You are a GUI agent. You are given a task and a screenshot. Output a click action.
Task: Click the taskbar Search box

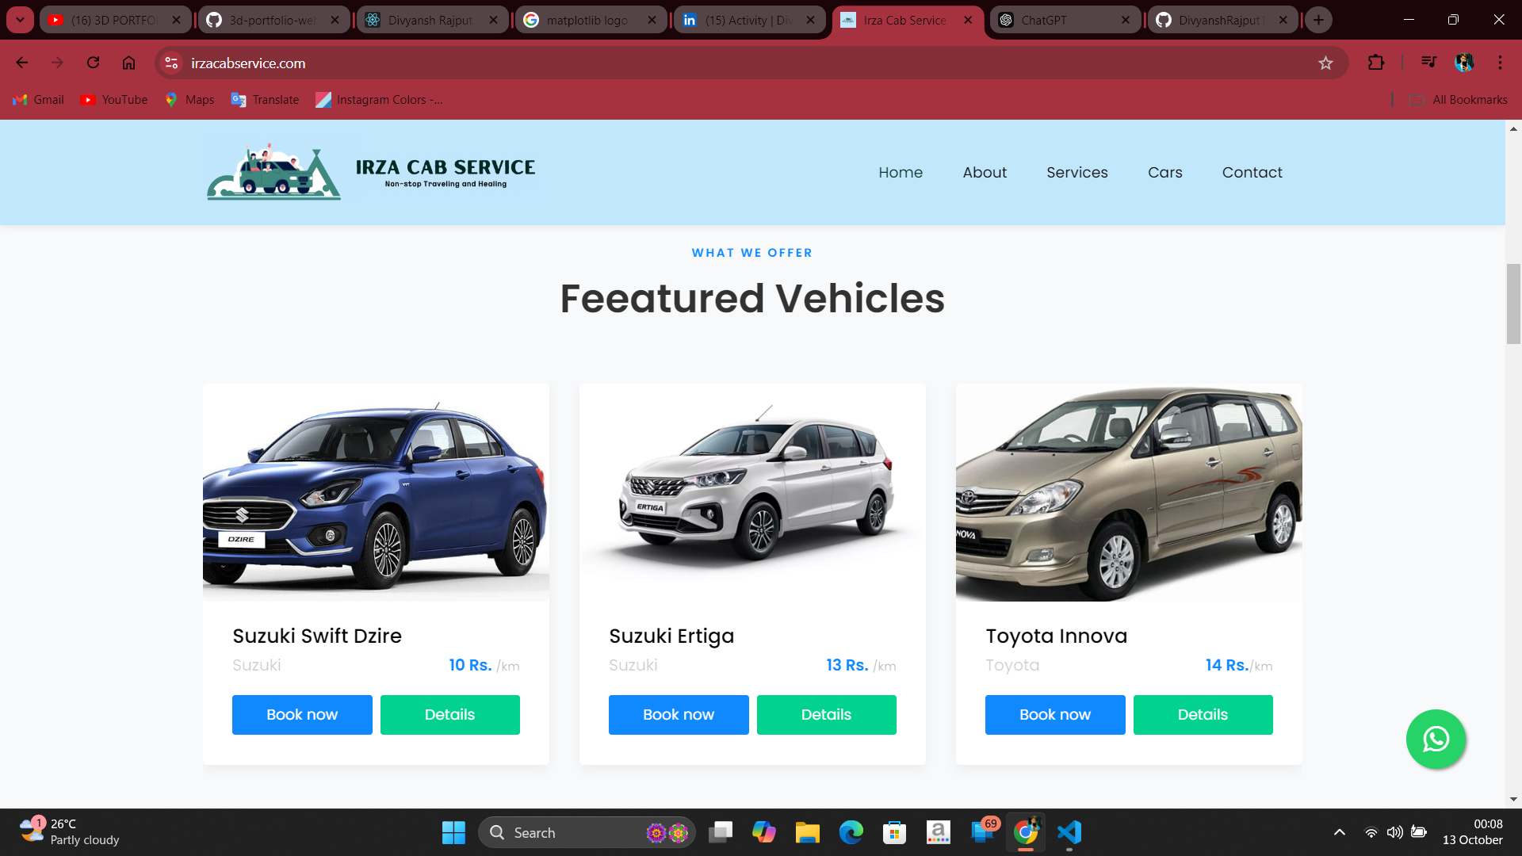[x=587, y=832]
